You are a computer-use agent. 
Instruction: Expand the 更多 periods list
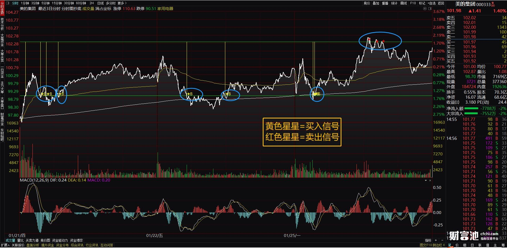(122, 3)
